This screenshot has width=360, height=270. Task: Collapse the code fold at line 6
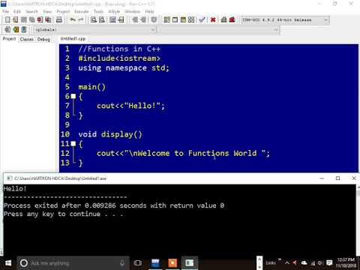pos(73,96)
